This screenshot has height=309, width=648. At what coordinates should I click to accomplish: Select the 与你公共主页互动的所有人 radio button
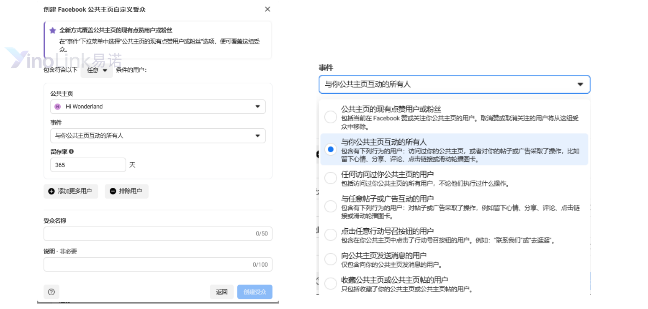[x=331, y=149]
